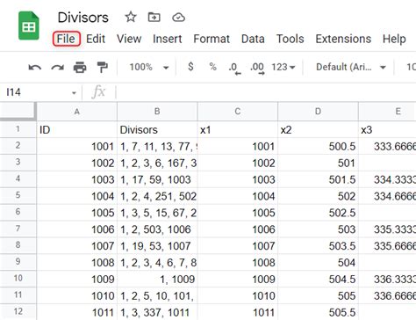Select cell containing 1, 1009
416x320 pixels.
coord(157,279)
